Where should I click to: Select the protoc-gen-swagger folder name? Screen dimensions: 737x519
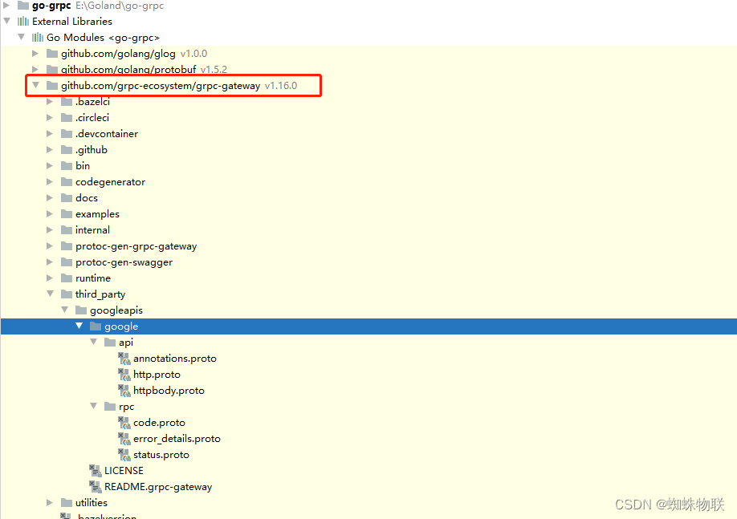point(124,262)
